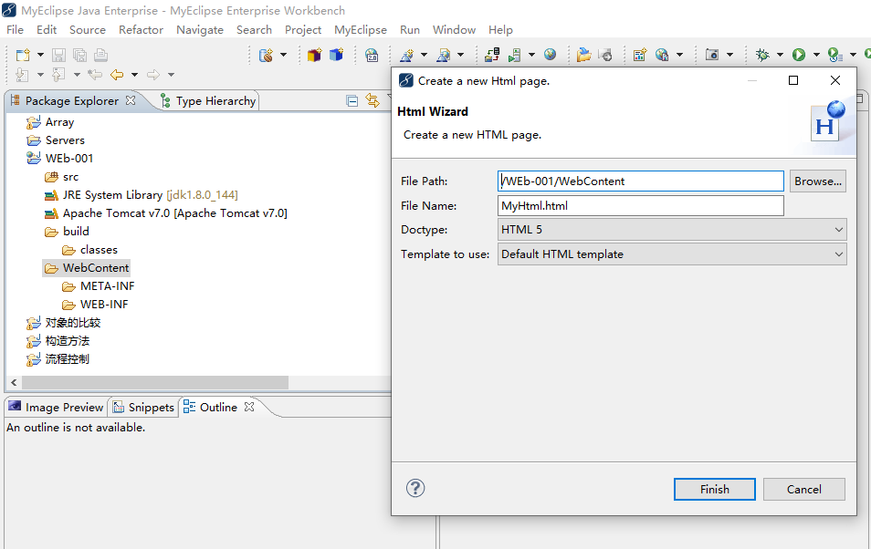Switch to the Type Hierarchy tab
The width and height of the screenshot is (871, 549).
tap(208, 101)
